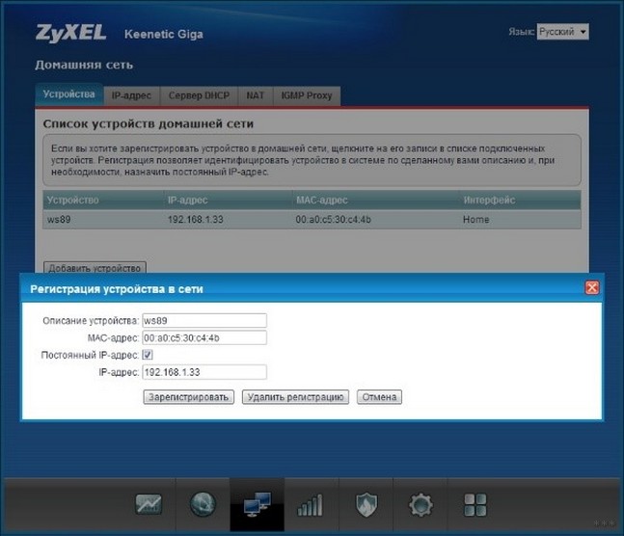Viewport: 624px width, 536px height.
Task: Open the IGMP Proxy tab
Action: pyautogui.click(x=306, y=95)
